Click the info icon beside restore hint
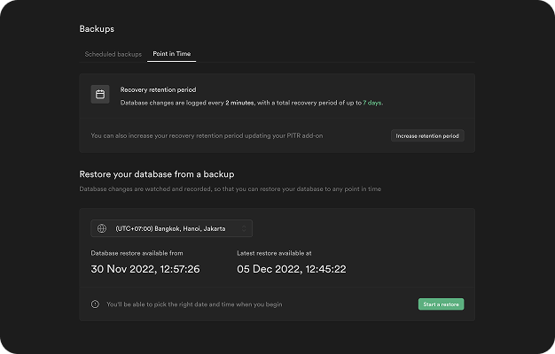 click(x=95, y=304)
